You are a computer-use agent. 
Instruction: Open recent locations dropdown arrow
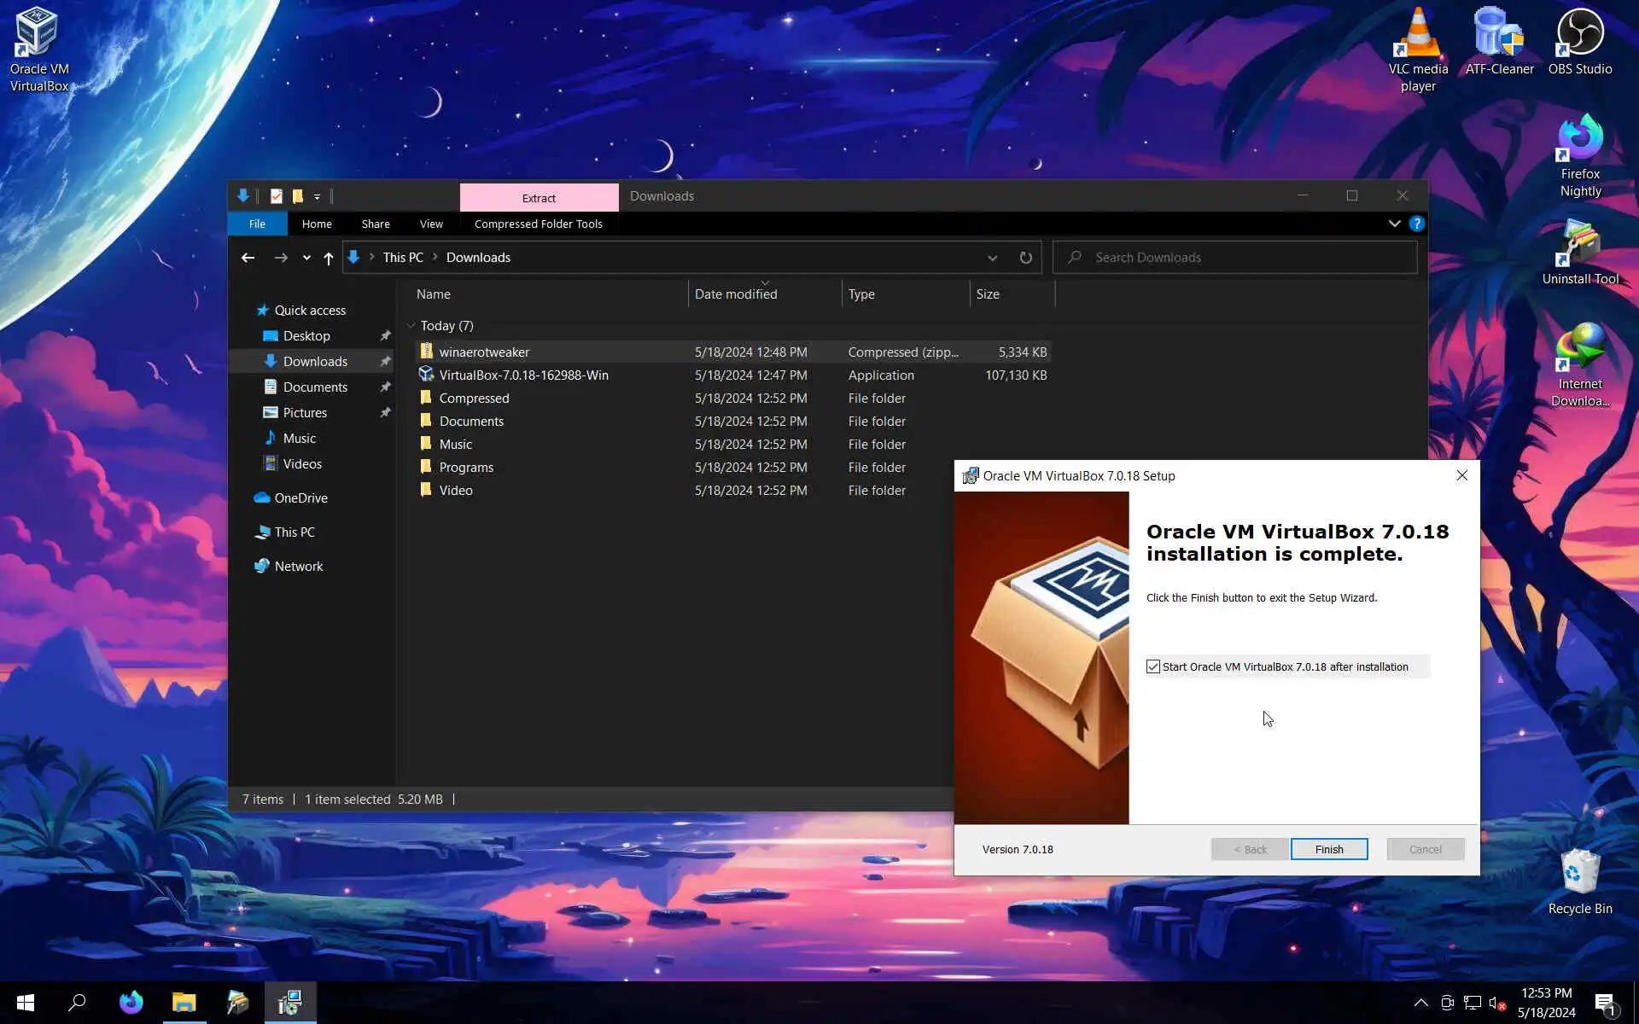pos(306,258)
